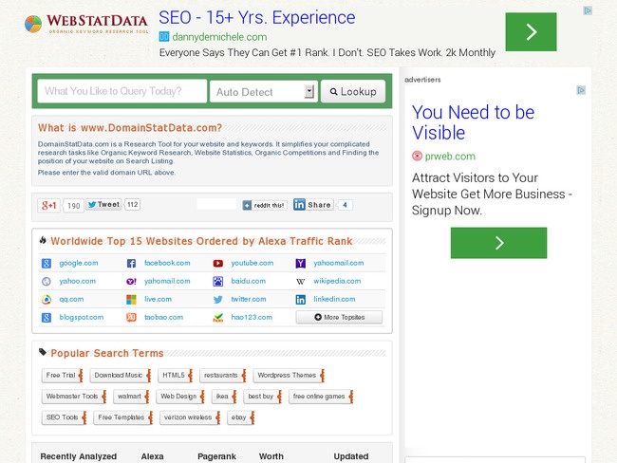Click the Baidu paw favicon
Screen dimensions: 617x463
pos(218,281)
